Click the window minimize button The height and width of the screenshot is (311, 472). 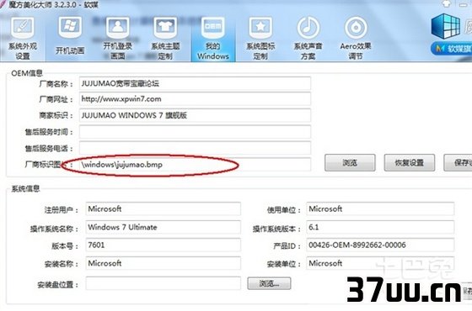[x=463, y=4]
